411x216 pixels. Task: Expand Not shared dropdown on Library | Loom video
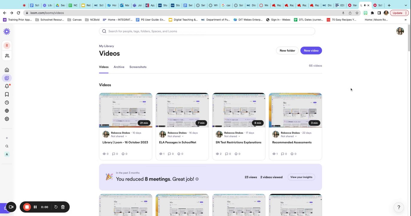[x=119, y=136]
